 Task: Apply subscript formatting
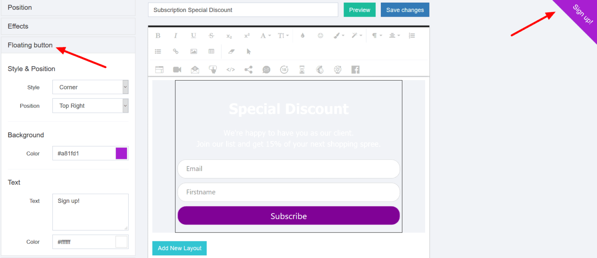point(229,36)
